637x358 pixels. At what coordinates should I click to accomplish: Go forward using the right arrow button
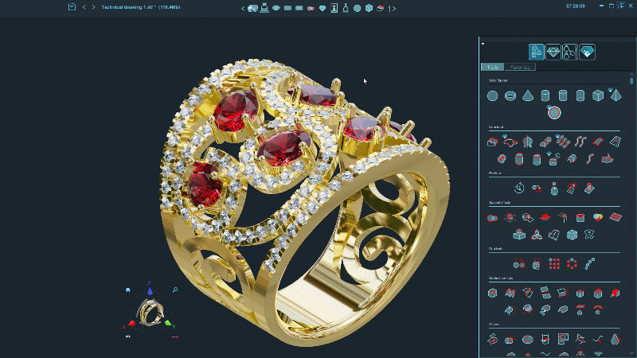(x=94, y=7)
